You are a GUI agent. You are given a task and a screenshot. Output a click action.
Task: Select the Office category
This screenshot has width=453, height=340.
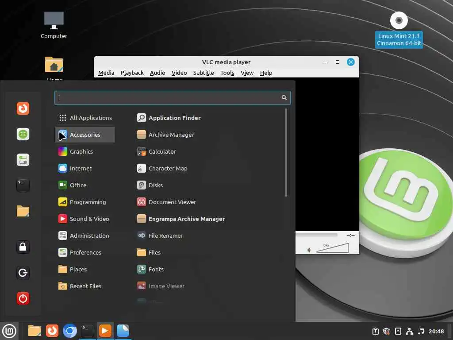[85, 185]
